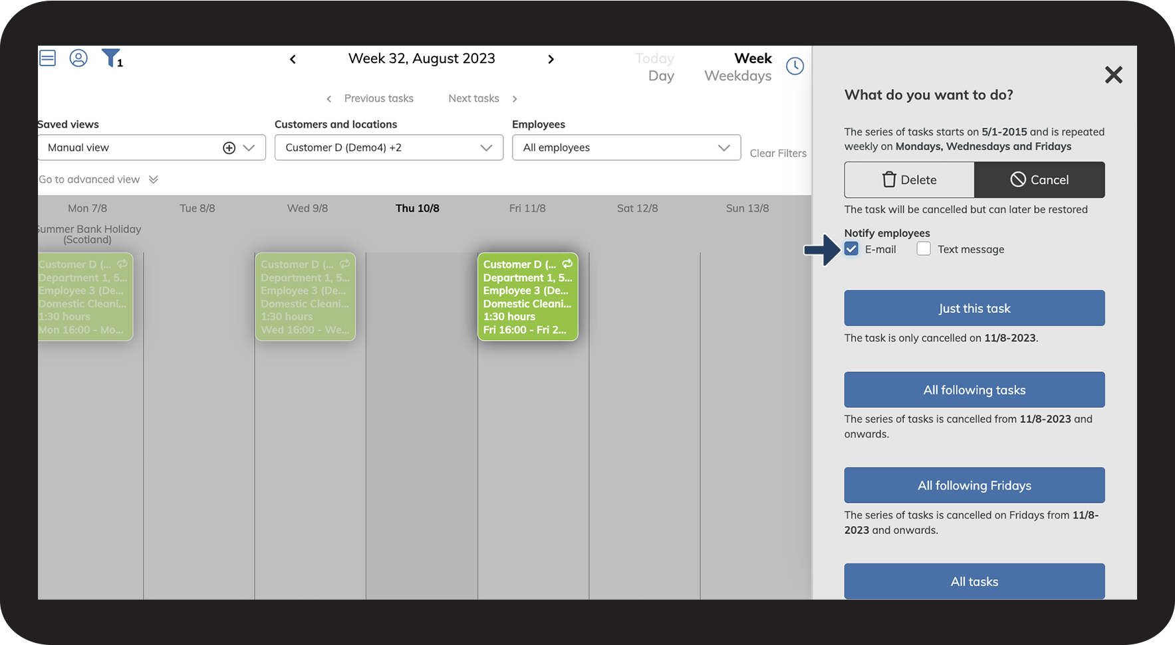This screenshot has width=1175, height=645.
Task: Switch to Week view
Action: pyautogui.click(x=753, y=58)
